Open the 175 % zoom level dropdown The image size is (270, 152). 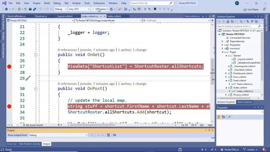point(12,125)
